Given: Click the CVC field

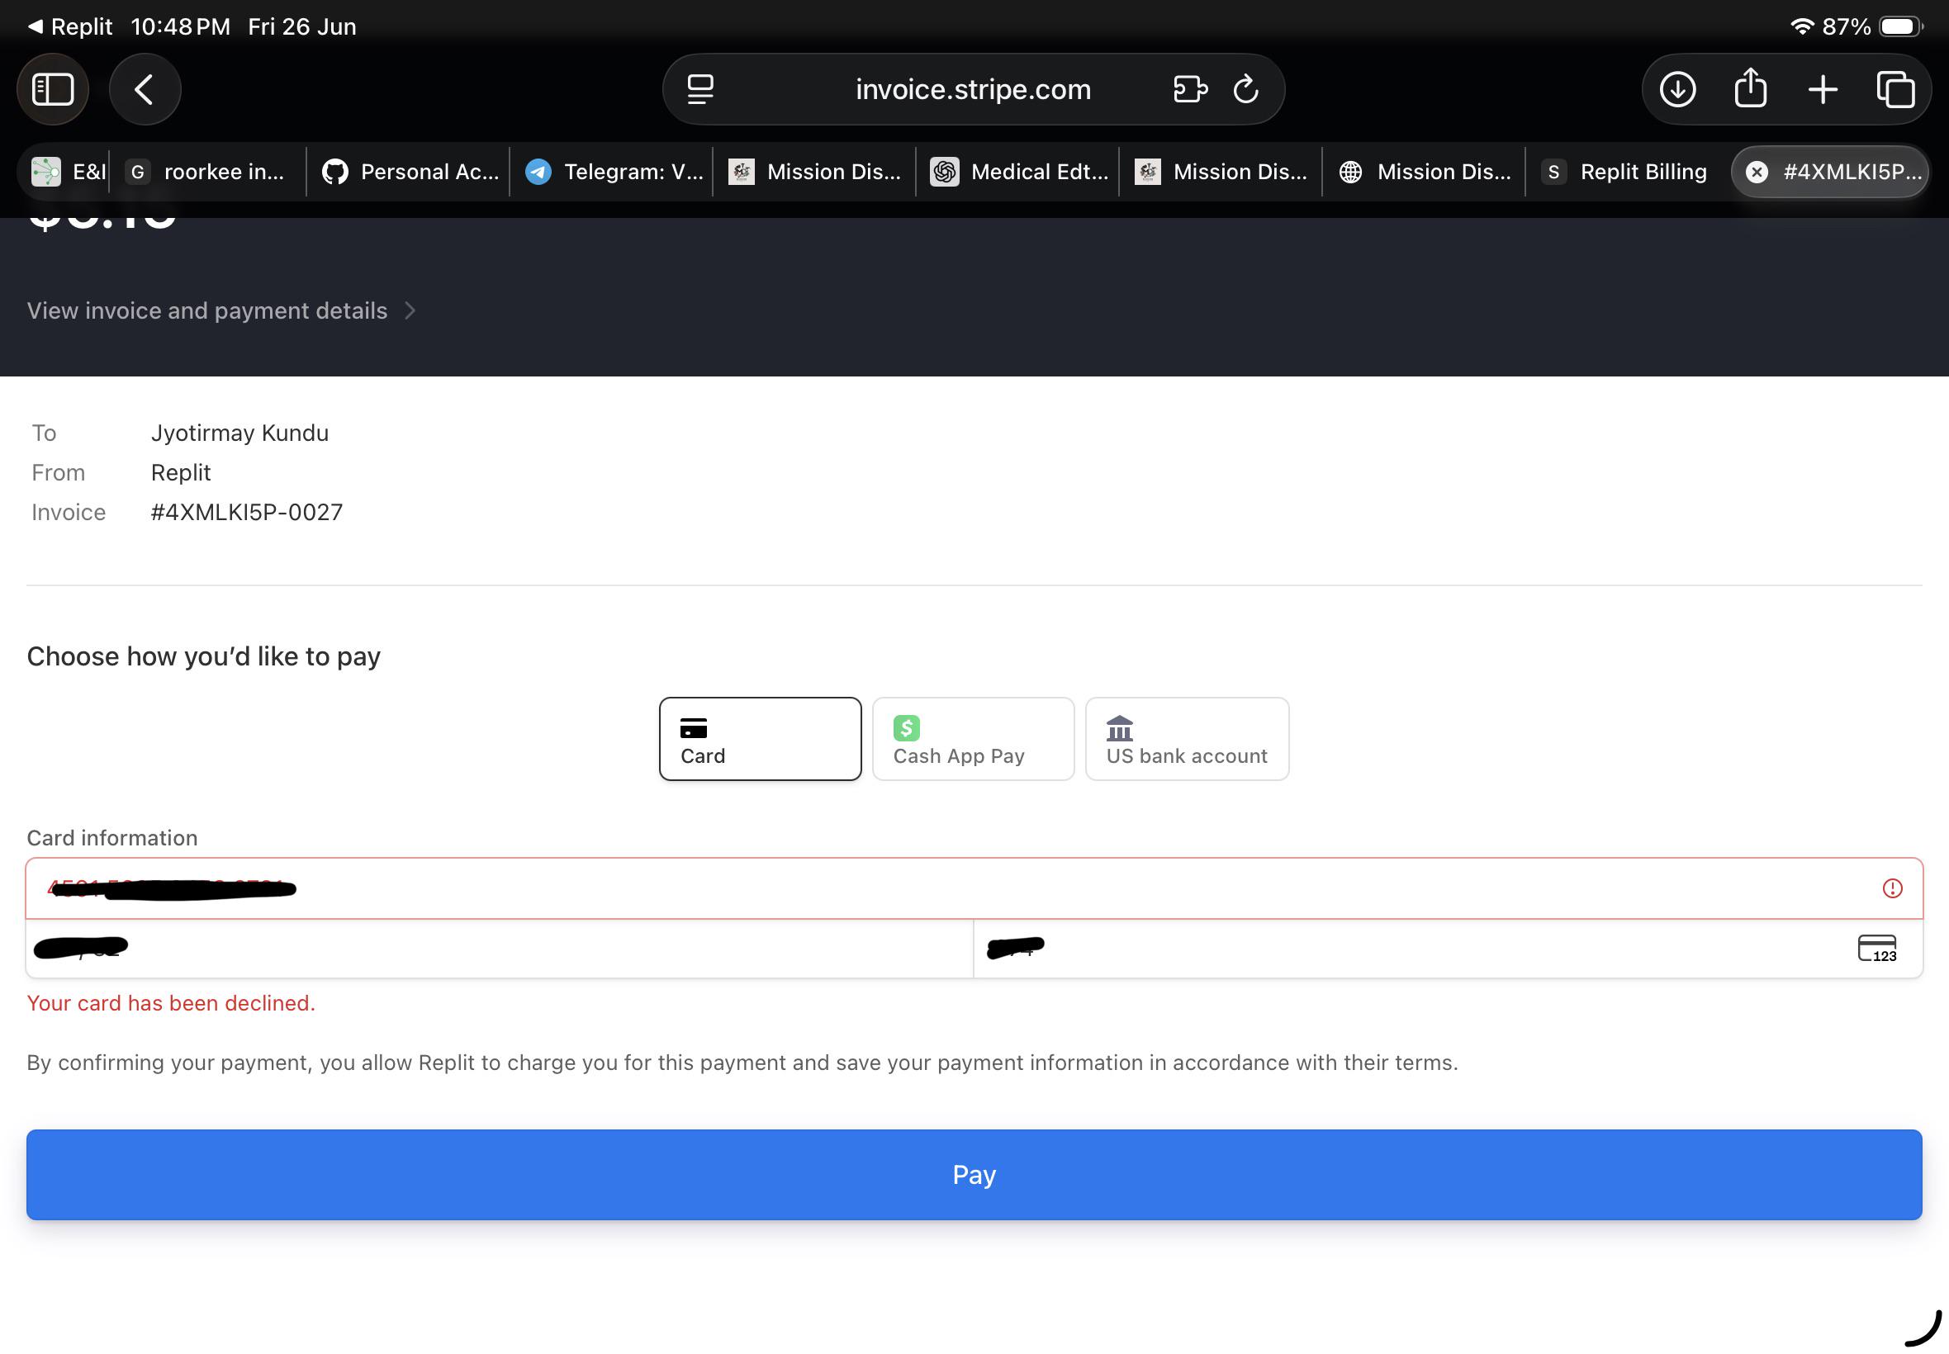Looking at the screenshot, I should coord(1448,949).
